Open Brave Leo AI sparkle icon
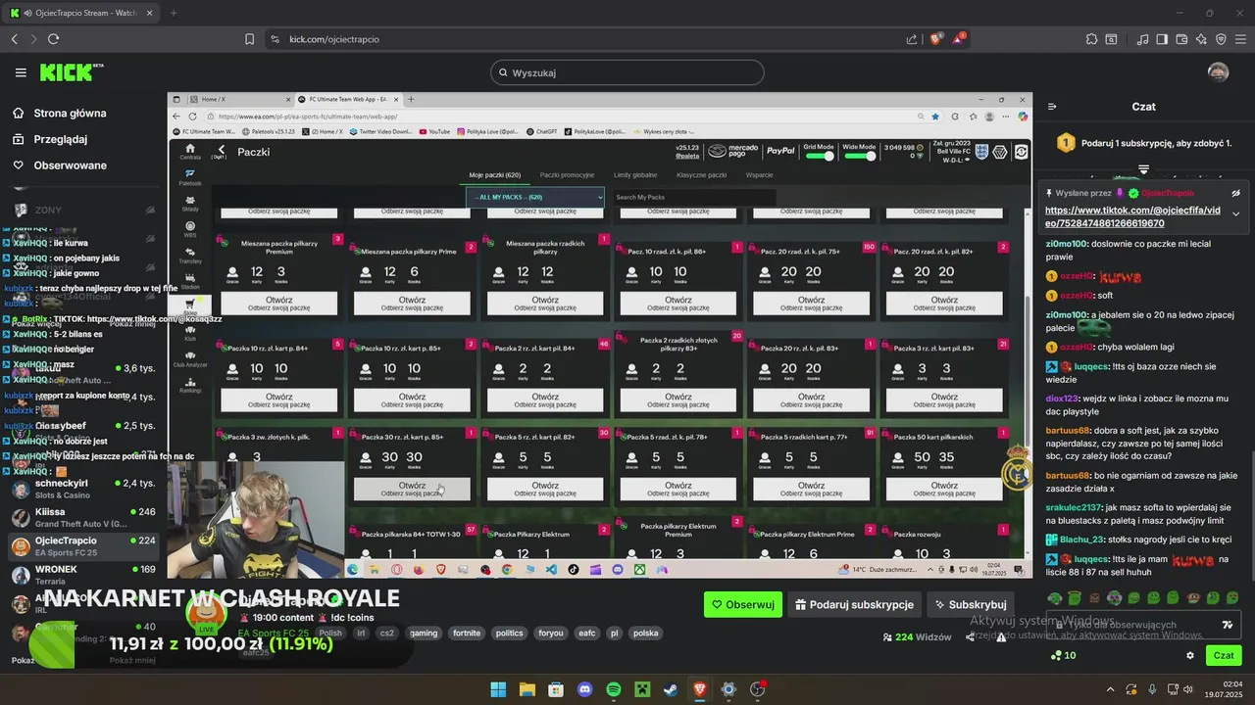 tap(1201, 39)
